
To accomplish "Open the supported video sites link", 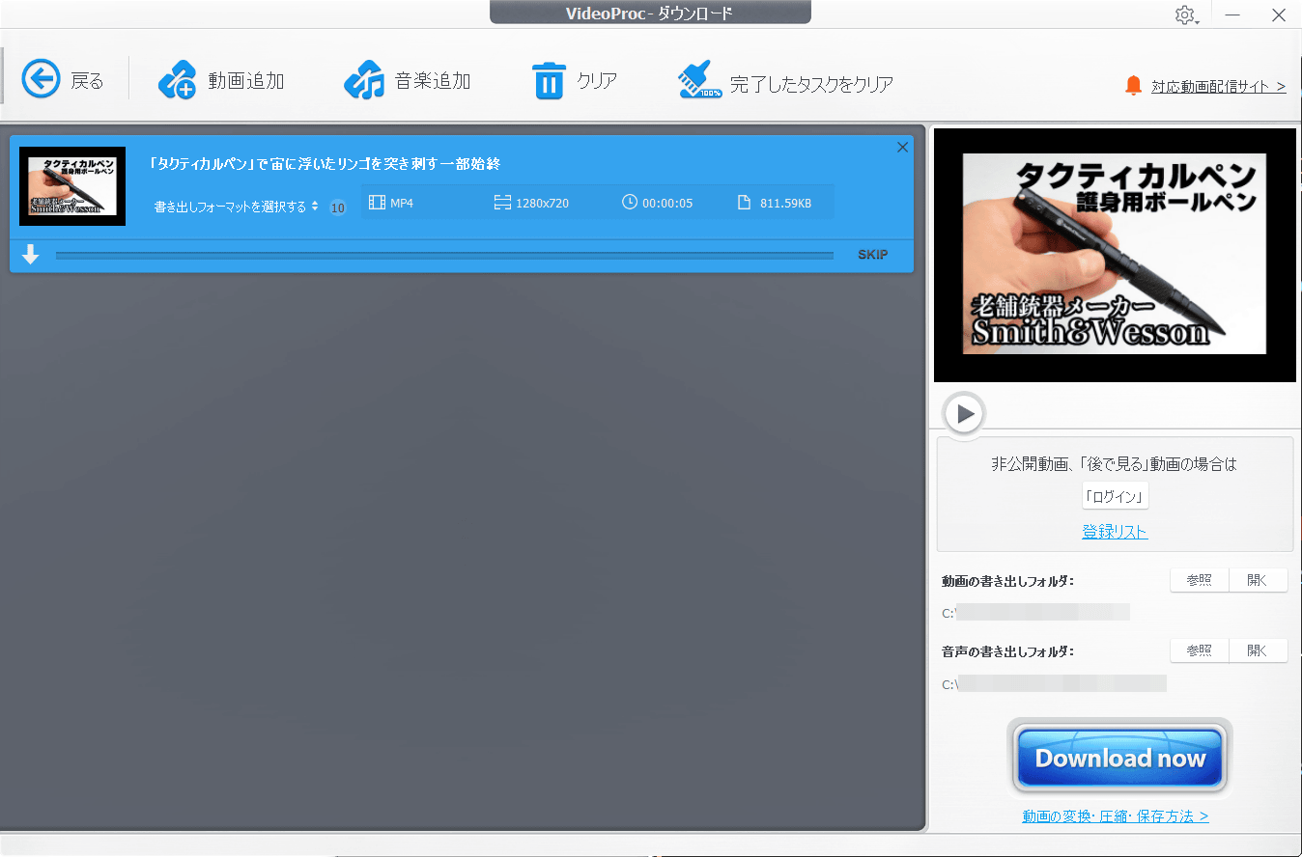I will coord(1218,86).
